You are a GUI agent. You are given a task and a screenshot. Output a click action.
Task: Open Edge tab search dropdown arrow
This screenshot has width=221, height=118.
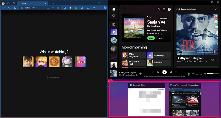coord(53,3)
